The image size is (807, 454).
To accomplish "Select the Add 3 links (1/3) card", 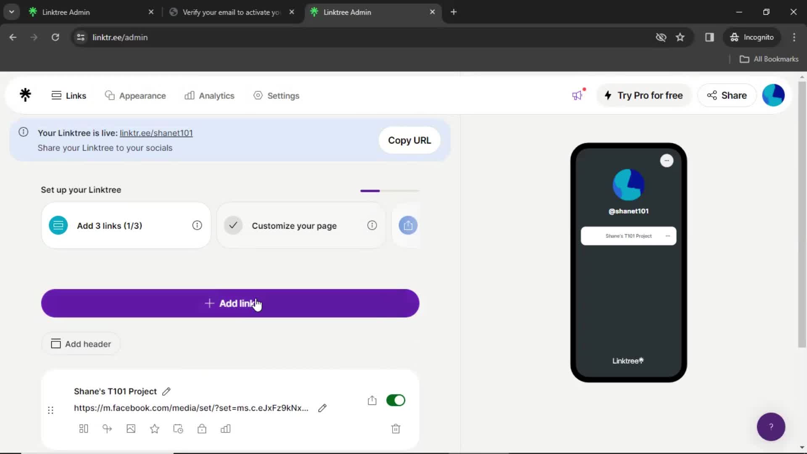I will coord(126,225).
